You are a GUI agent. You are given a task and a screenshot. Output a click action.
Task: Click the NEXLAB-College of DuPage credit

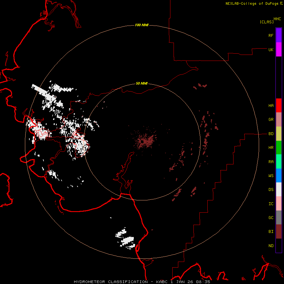252,3
